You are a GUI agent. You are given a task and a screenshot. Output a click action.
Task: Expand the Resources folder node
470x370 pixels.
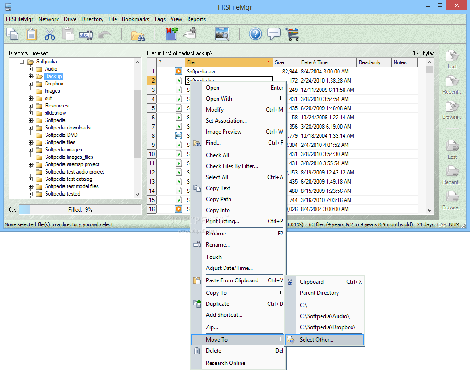(30, 106)
